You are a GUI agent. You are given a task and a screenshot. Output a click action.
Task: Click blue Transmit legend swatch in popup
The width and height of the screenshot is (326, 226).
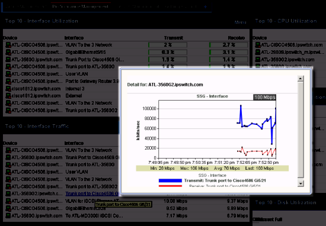(x=170, y=180)
